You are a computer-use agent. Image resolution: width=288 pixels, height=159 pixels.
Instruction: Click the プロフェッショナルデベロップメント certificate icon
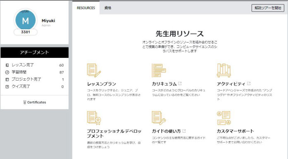[x=94, y=118]
